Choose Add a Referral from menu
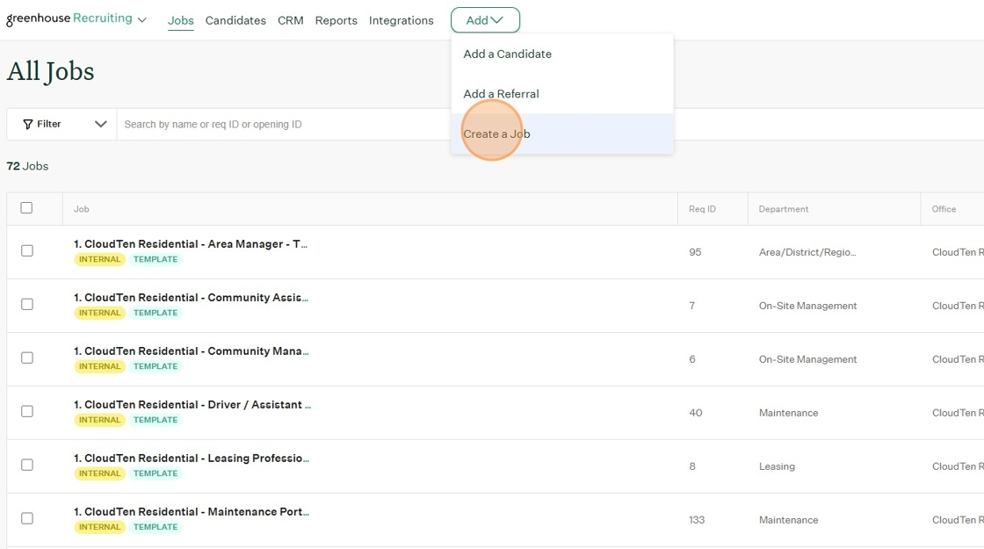984x549 pixels. tap(562, 94)
